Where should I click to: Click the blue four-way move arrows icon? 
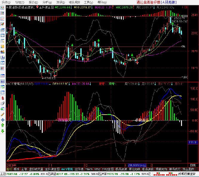pos(2,120)
